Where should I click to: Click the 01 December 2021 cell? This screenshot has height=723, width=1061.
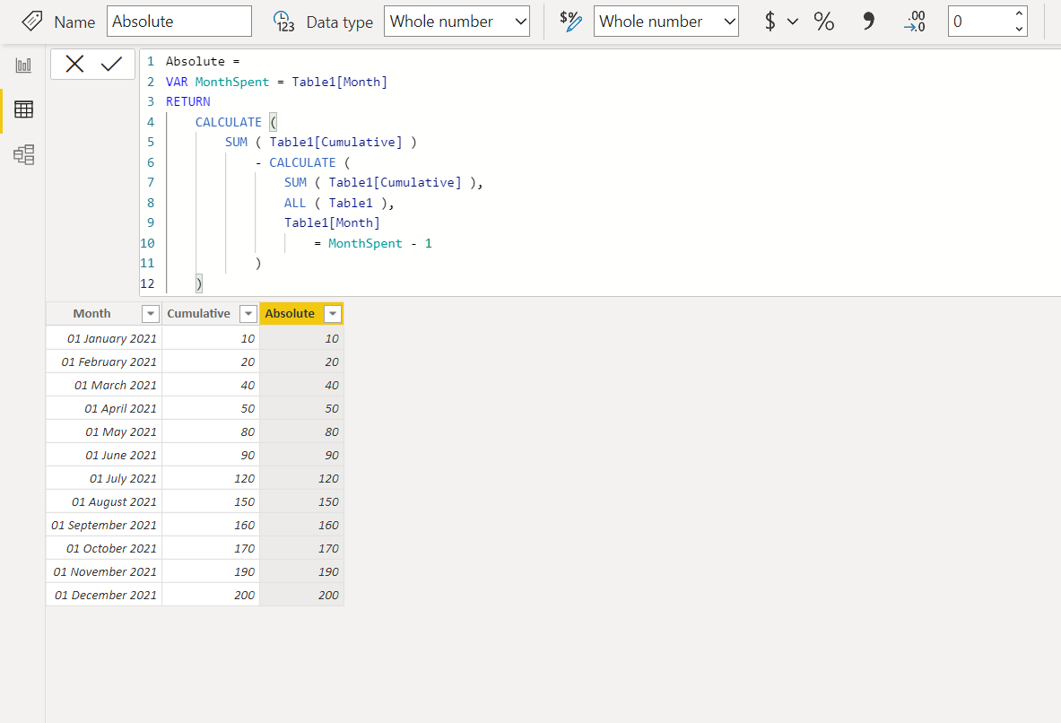pyautogui.click(x=104, y=595)
